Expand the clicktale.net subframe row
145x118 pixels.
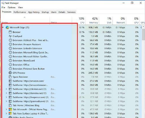(x=6, y=89)
